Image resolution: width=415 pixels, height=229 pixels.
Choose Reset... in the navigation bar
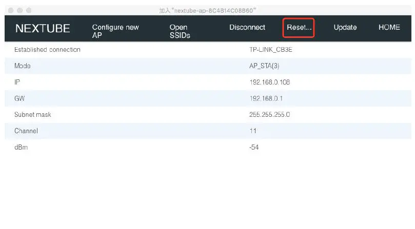pyautogui.click(x=299, y=27)
